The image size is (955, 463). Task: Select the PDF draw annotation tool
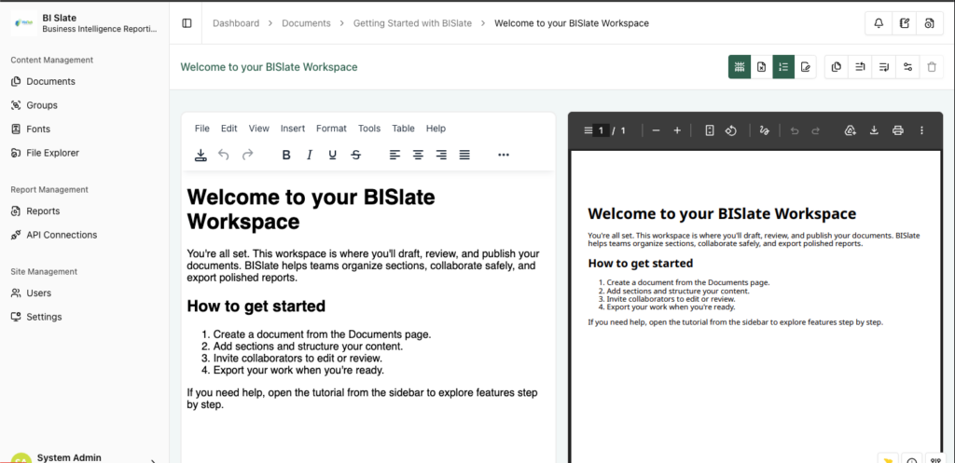tap(765, 130)
